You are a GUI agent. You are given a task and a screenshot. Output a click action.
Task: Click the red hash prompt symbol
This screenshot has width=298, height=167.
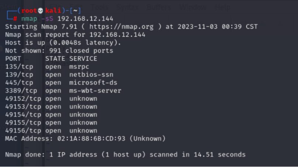[x=15, y=19]
